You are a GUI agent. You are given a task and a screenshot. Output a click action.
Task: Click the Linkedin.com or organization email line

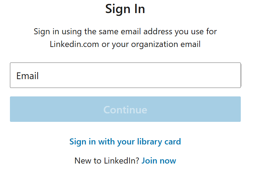pyautogui.click(x=125, y=45)
